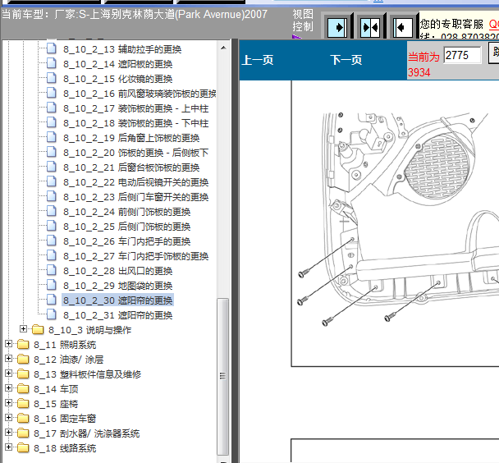
Task: Go to previous page with 上一页
Action: click(258, 60)
